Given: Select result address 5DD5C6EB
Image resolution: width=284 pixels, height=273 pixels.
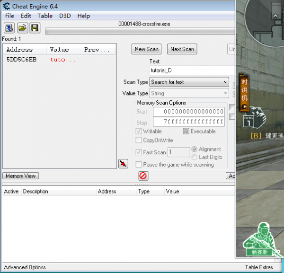Looking at the screenshot, I should [x=22, y=60].
